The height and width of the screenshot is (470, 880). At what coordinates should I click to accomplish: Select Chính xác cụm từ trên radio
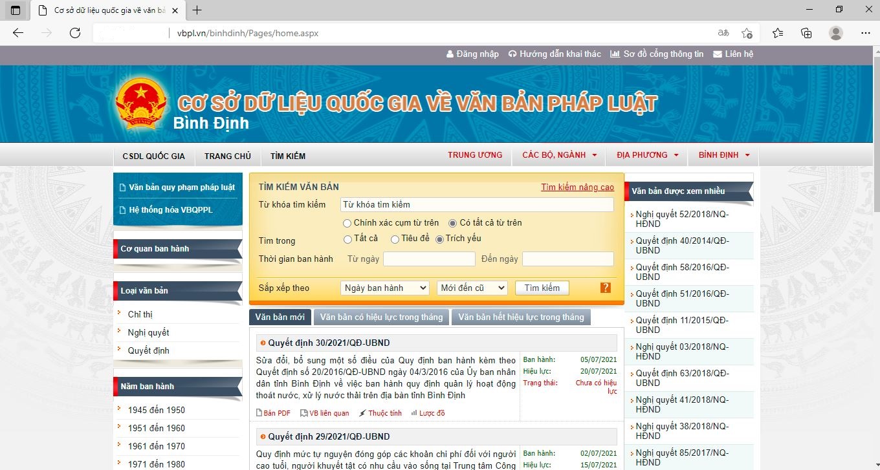pos(347,223)
